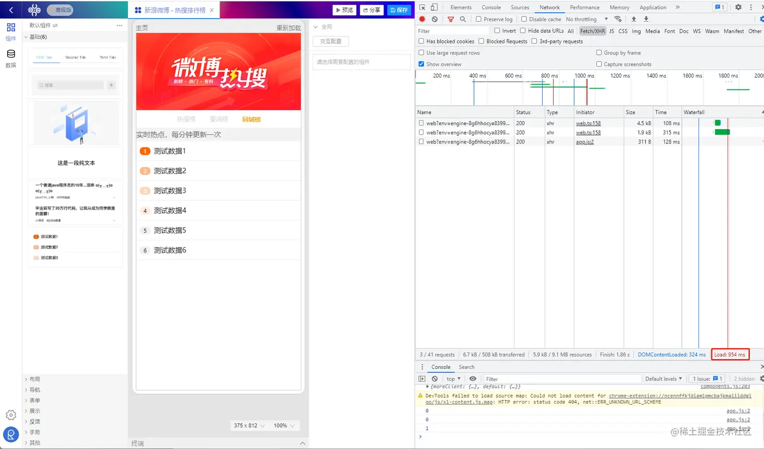The height and width of the screenshot is (449, 764).
Task: Open the Default levels dropdown
Action: tap(663, 379)
